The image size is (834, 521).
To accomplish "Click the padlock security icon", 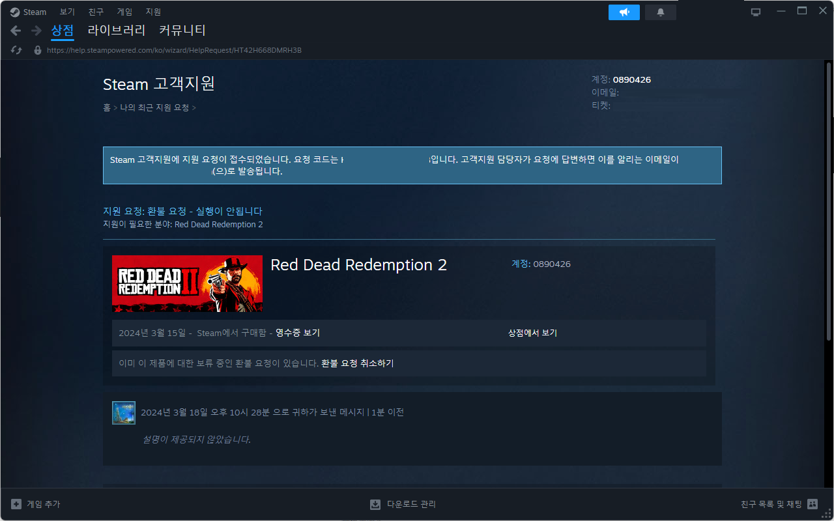I will 37,50.
